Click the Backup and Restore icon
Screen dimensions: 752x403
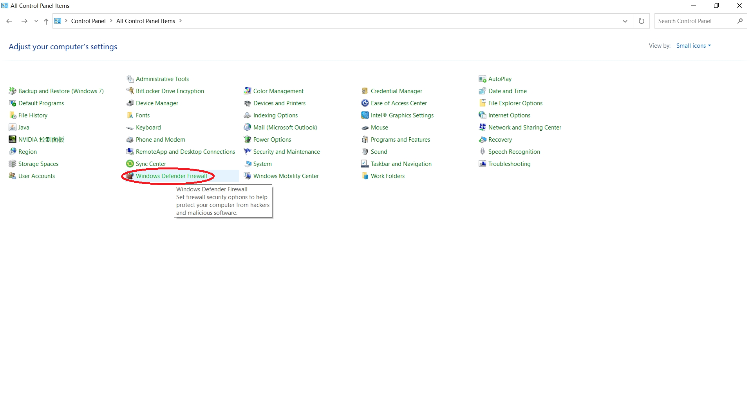pyautogui.click(x=13, y=91)
